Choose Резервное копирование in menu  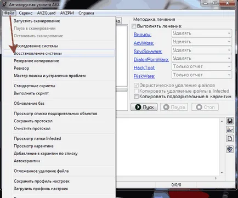59,61
